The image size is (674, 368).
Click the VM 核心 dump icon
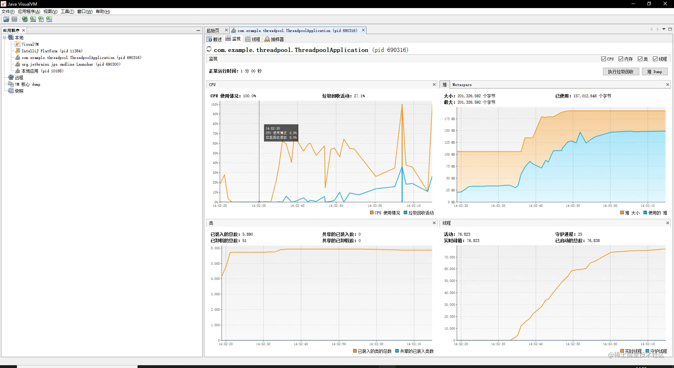click(x=11, y=84)
